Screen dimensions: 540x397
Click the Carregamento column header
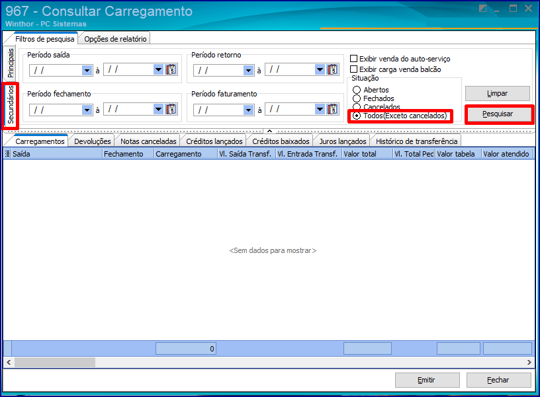click(x=185, y=154)
